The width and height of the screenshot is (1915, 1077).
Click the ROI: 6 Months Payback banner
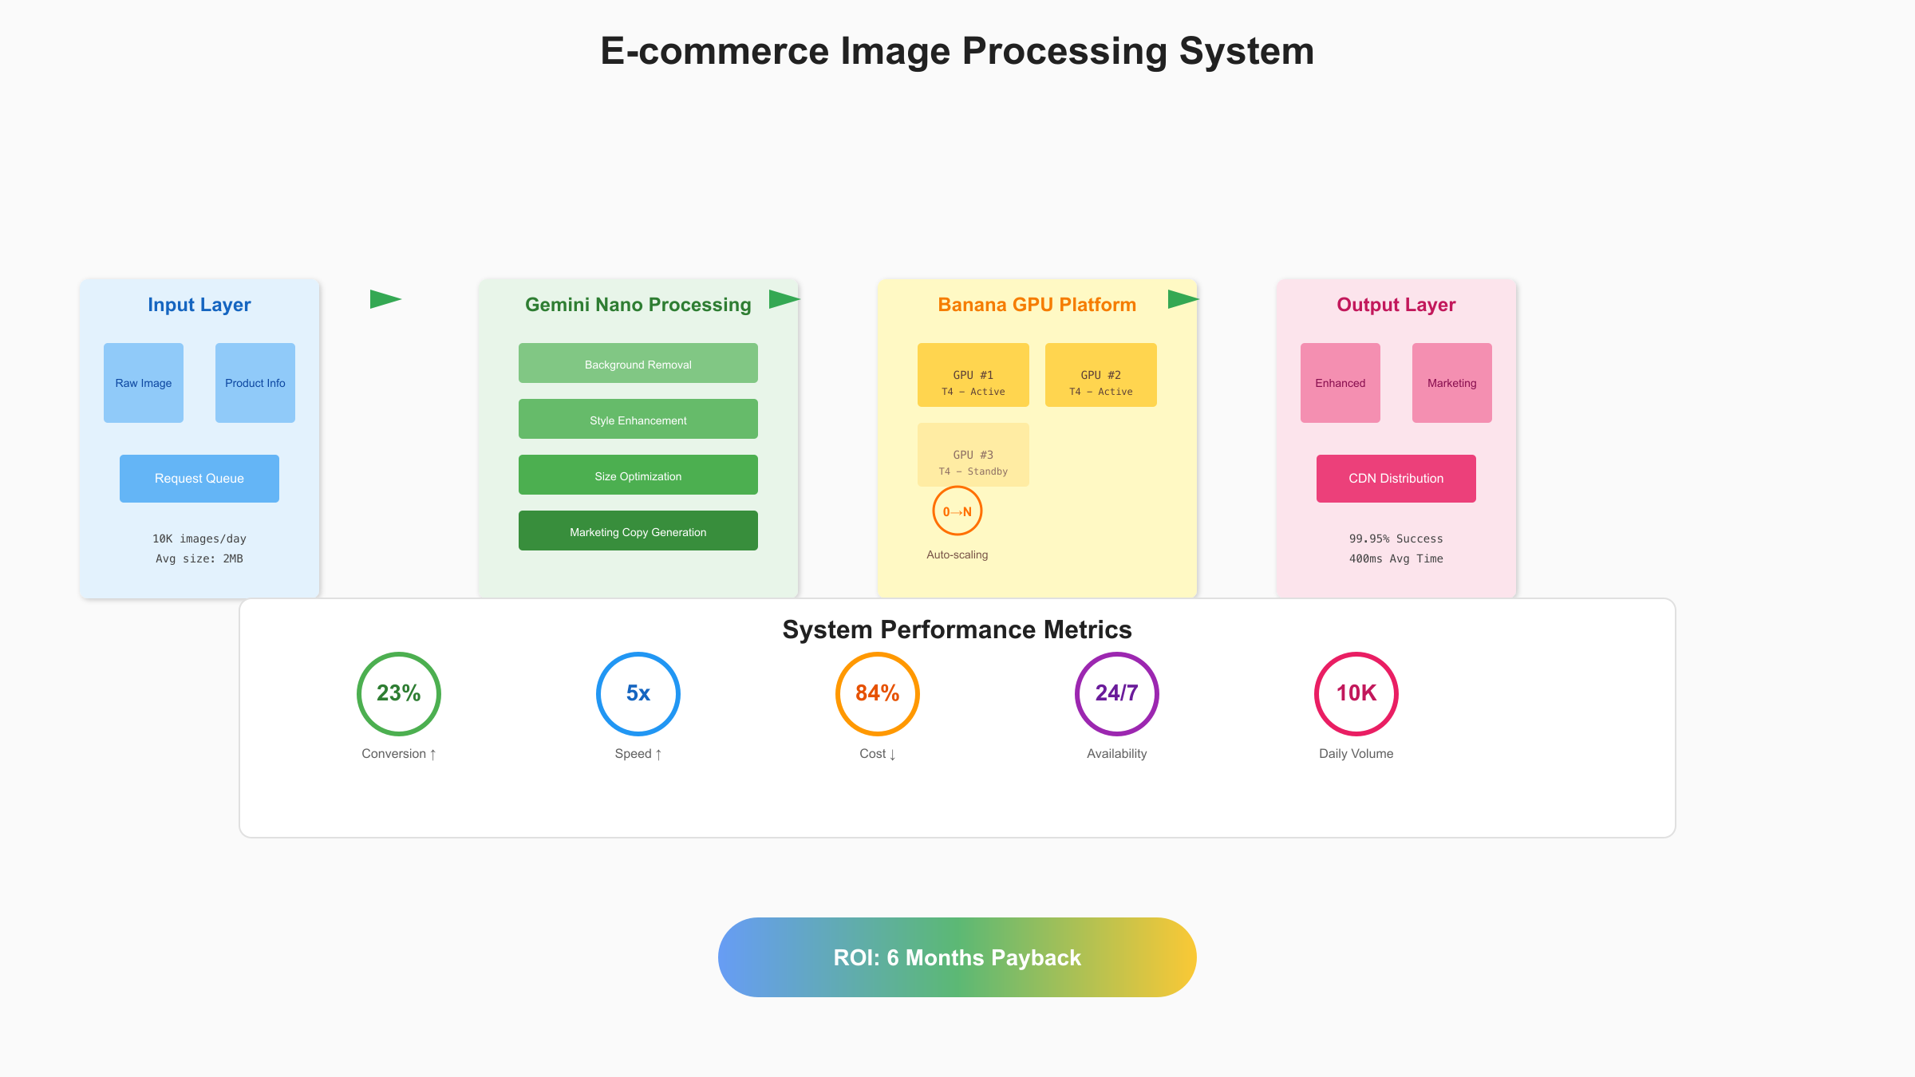point(958,957)
